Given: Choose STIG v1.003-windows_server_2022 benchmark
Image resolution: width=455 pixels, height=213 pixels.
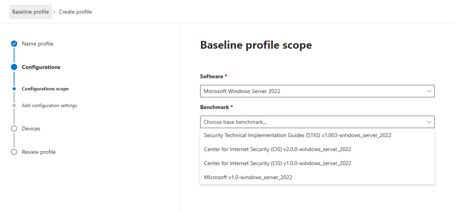Looking at the screenshot, I should (x=317, y=135).
